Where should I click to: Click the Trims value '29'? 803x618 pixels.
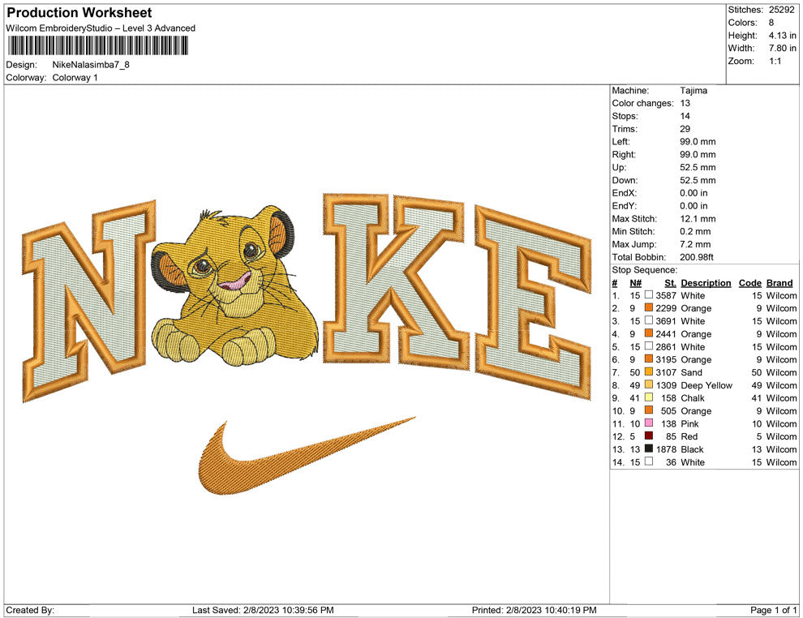pyautogui.click(x=685, y=128)
